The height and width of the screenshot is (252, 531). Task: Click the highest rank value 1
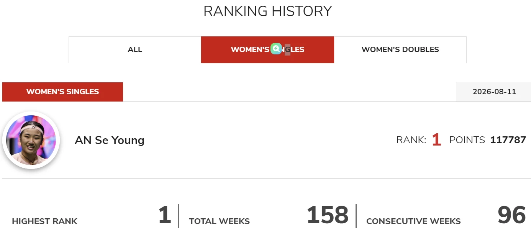(164, 215)
